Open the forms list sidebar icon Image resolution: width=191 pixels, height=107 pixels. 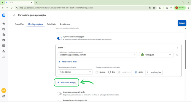[x=4, y=46]
